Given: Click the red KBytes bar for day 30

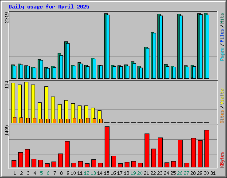Looking at the screenshot, I should tap(207, 149).
